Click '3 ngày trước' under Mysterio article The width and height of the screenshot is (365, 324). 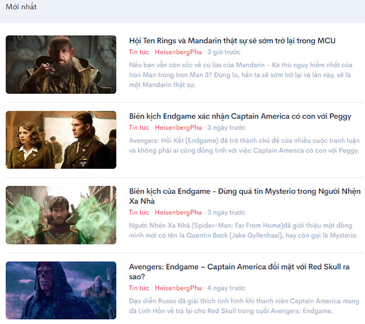[x=226, y=212]
